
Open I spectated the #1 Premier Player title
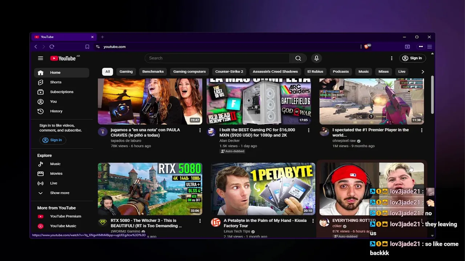371,132
